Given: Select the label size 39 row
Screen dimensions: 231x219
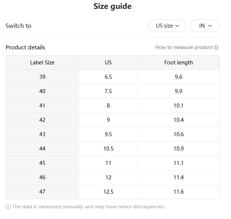Looking at the screenshot, I should coord(42,77).
